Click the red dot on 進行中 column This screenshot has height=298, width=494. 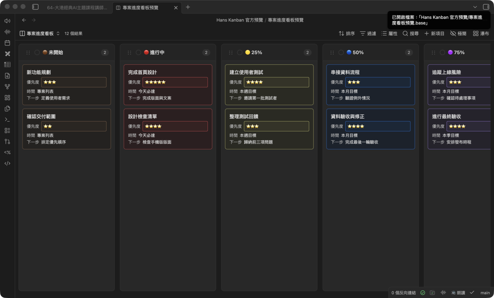(146, 52)
